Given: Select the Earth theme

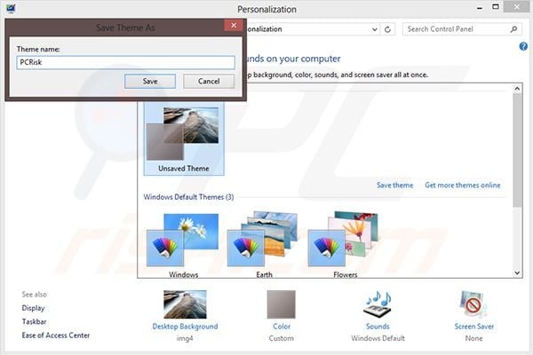Looking at the screenshot, I should click(264, 245).
